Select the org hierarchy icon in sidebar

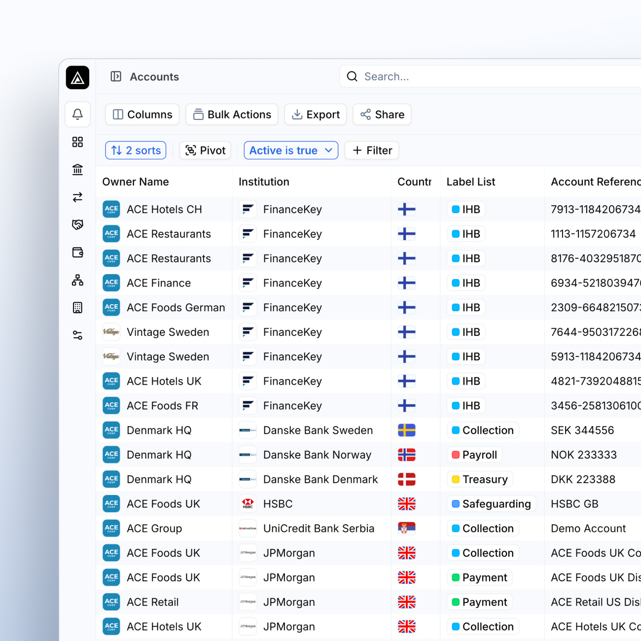click(x=77, y=280)
